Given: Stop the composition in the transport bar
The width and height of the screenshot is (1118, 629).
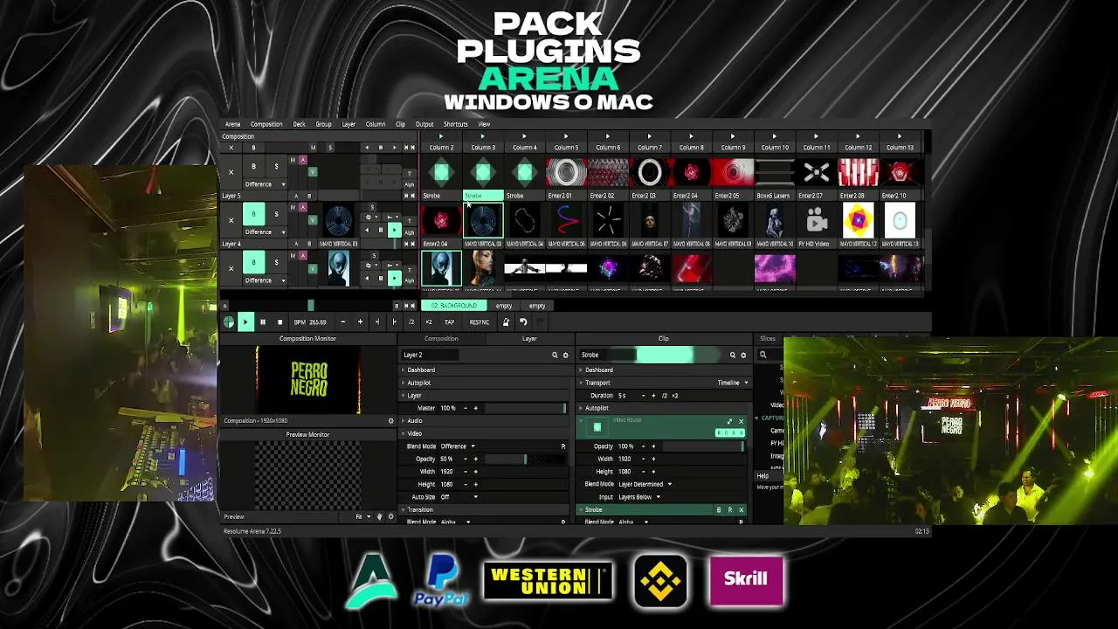Looking at the screenshot, I should click(x=279, y=322).
